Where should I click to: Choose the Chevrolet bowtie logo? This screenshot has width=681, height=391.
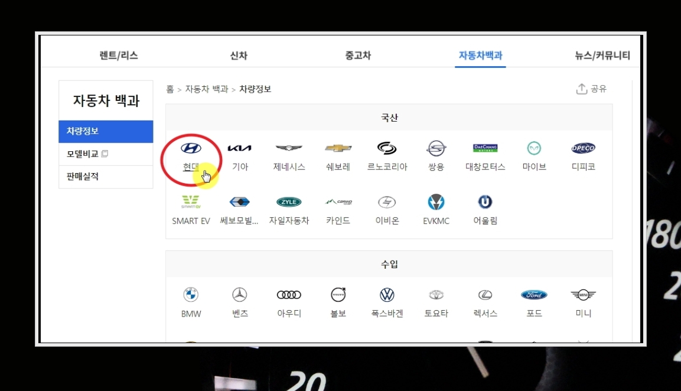(338, 148)
